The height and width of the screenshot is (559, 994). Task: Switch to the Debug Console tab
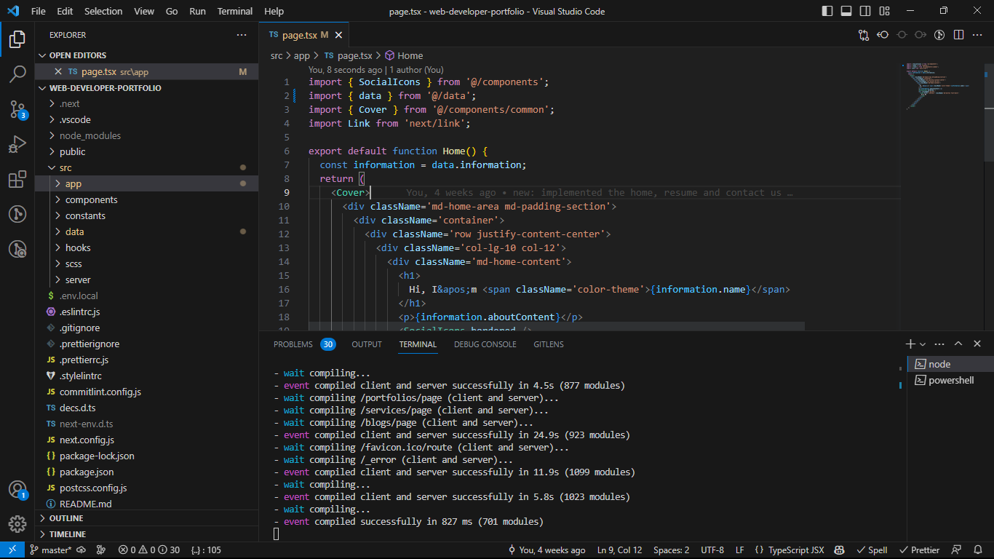485,344
